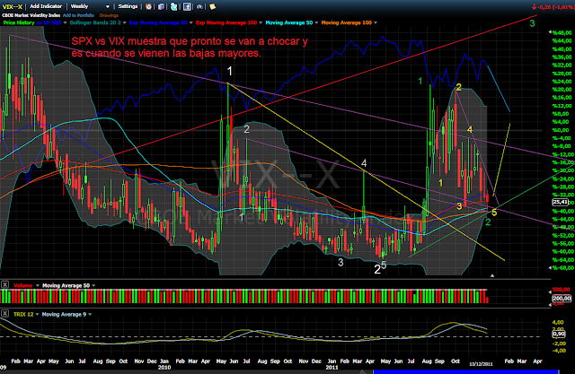
Task: Click small triangle marker below main chart
Action: (x=492, y=275)
